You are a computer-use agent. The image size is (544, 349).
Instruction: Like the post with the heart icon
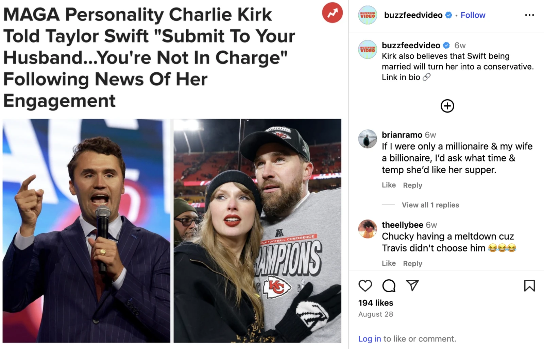[x=365, y=286]
